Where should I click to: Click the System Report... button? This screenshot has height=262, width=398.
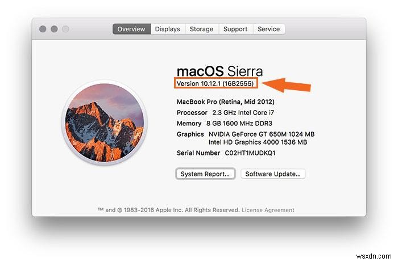205,174
